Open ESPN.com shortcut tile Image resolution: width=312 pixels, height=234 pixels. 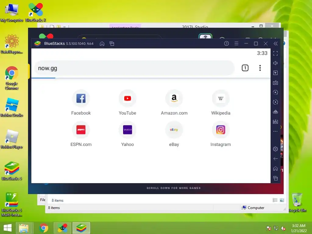pyautogui.click(x=81, y=134)
